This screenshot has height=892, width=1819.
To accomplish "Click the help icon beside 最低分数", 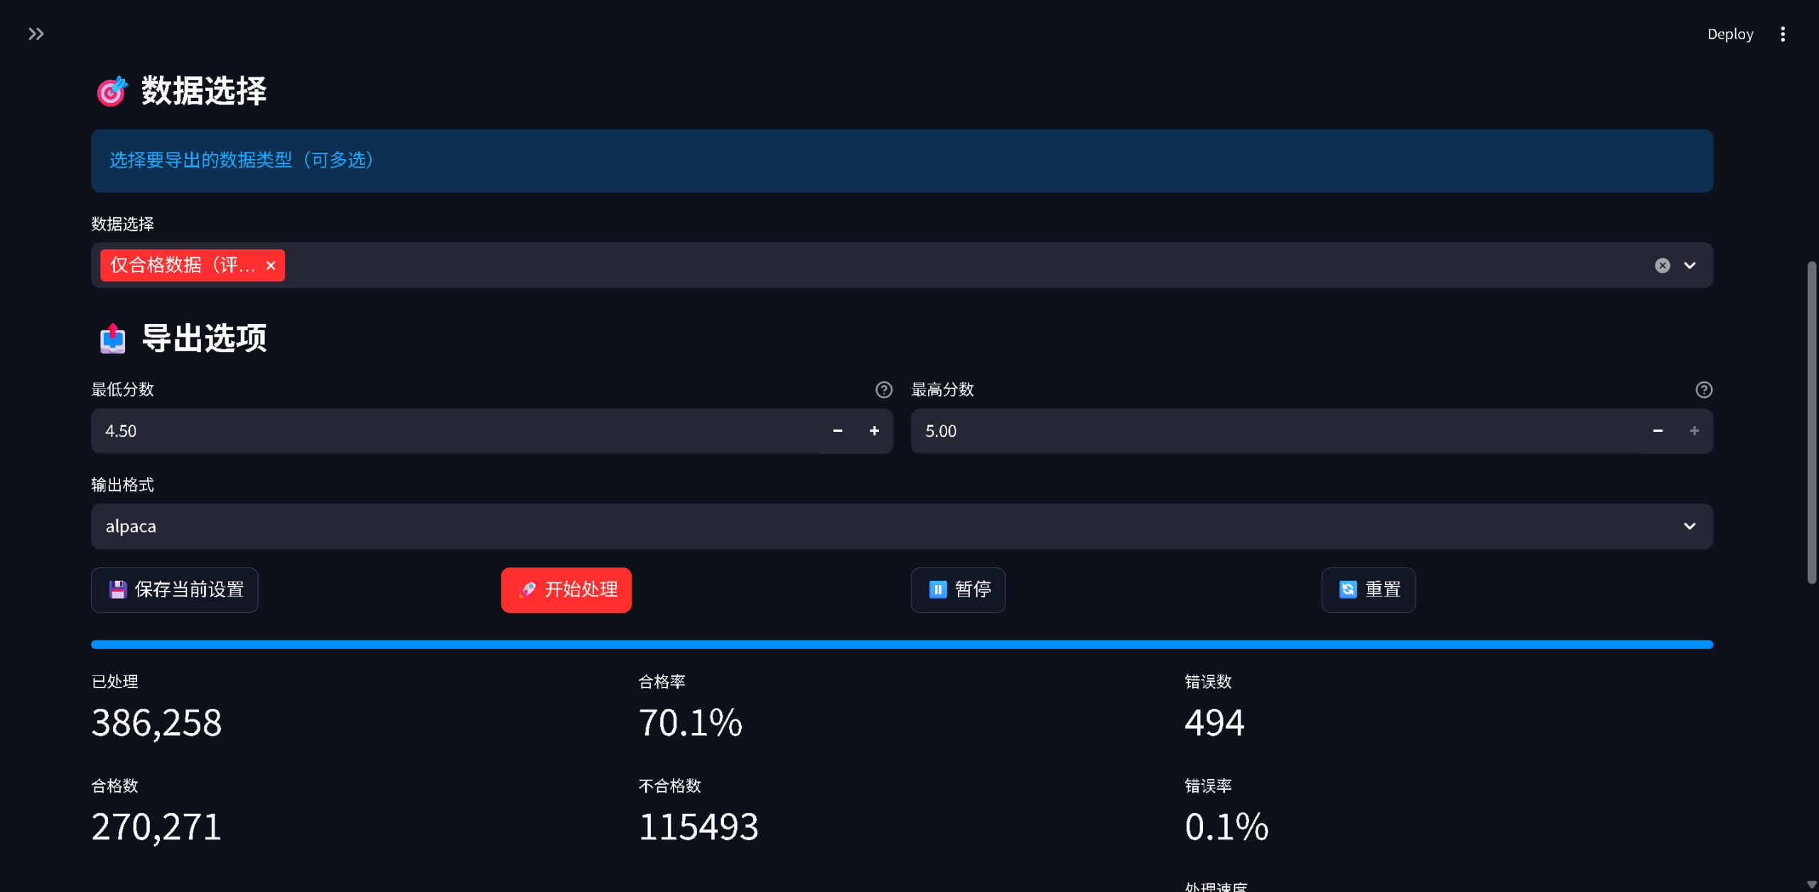I will pos(883,389).
